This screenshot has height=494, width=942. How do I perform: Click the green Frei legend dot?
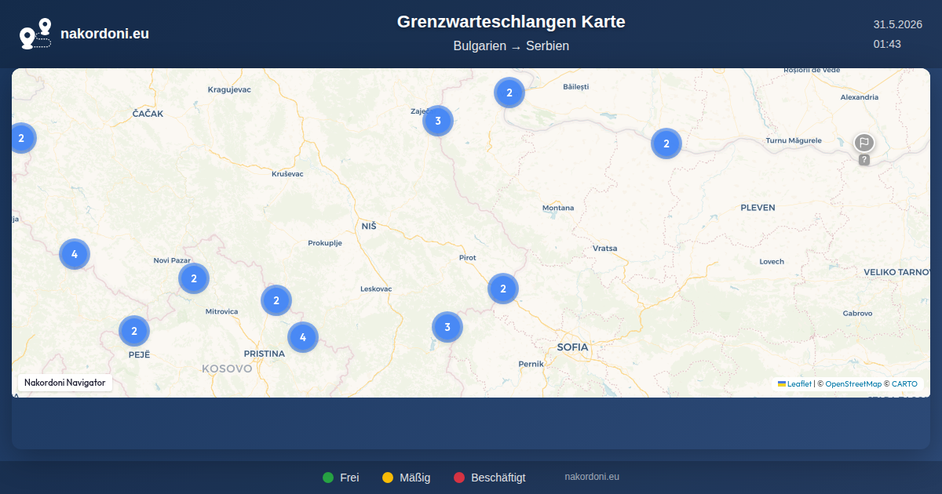click(328, 478)
